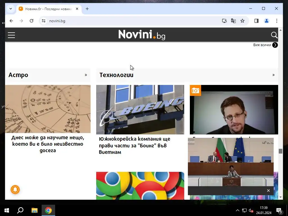The image size is (288, 216).
Task: Click the orange notification bell icon
Action: tap(15, 190)
